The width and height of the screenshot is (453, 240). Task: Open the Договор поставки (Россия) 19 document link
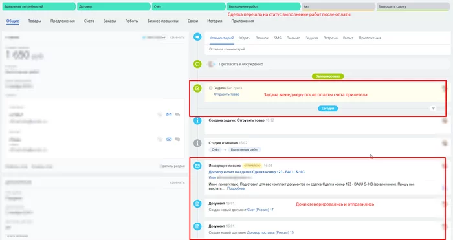(x=271, y=232)
